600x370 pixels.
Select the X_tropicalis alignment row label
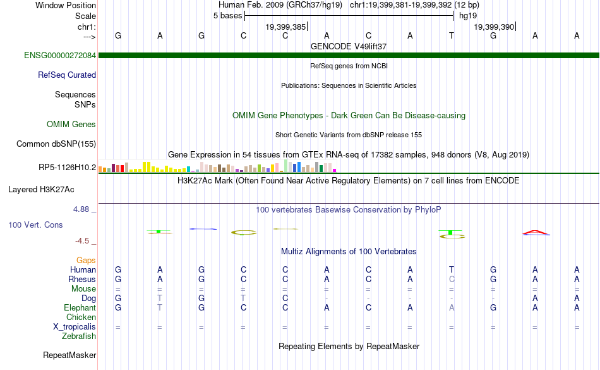[x=75, y=327]
